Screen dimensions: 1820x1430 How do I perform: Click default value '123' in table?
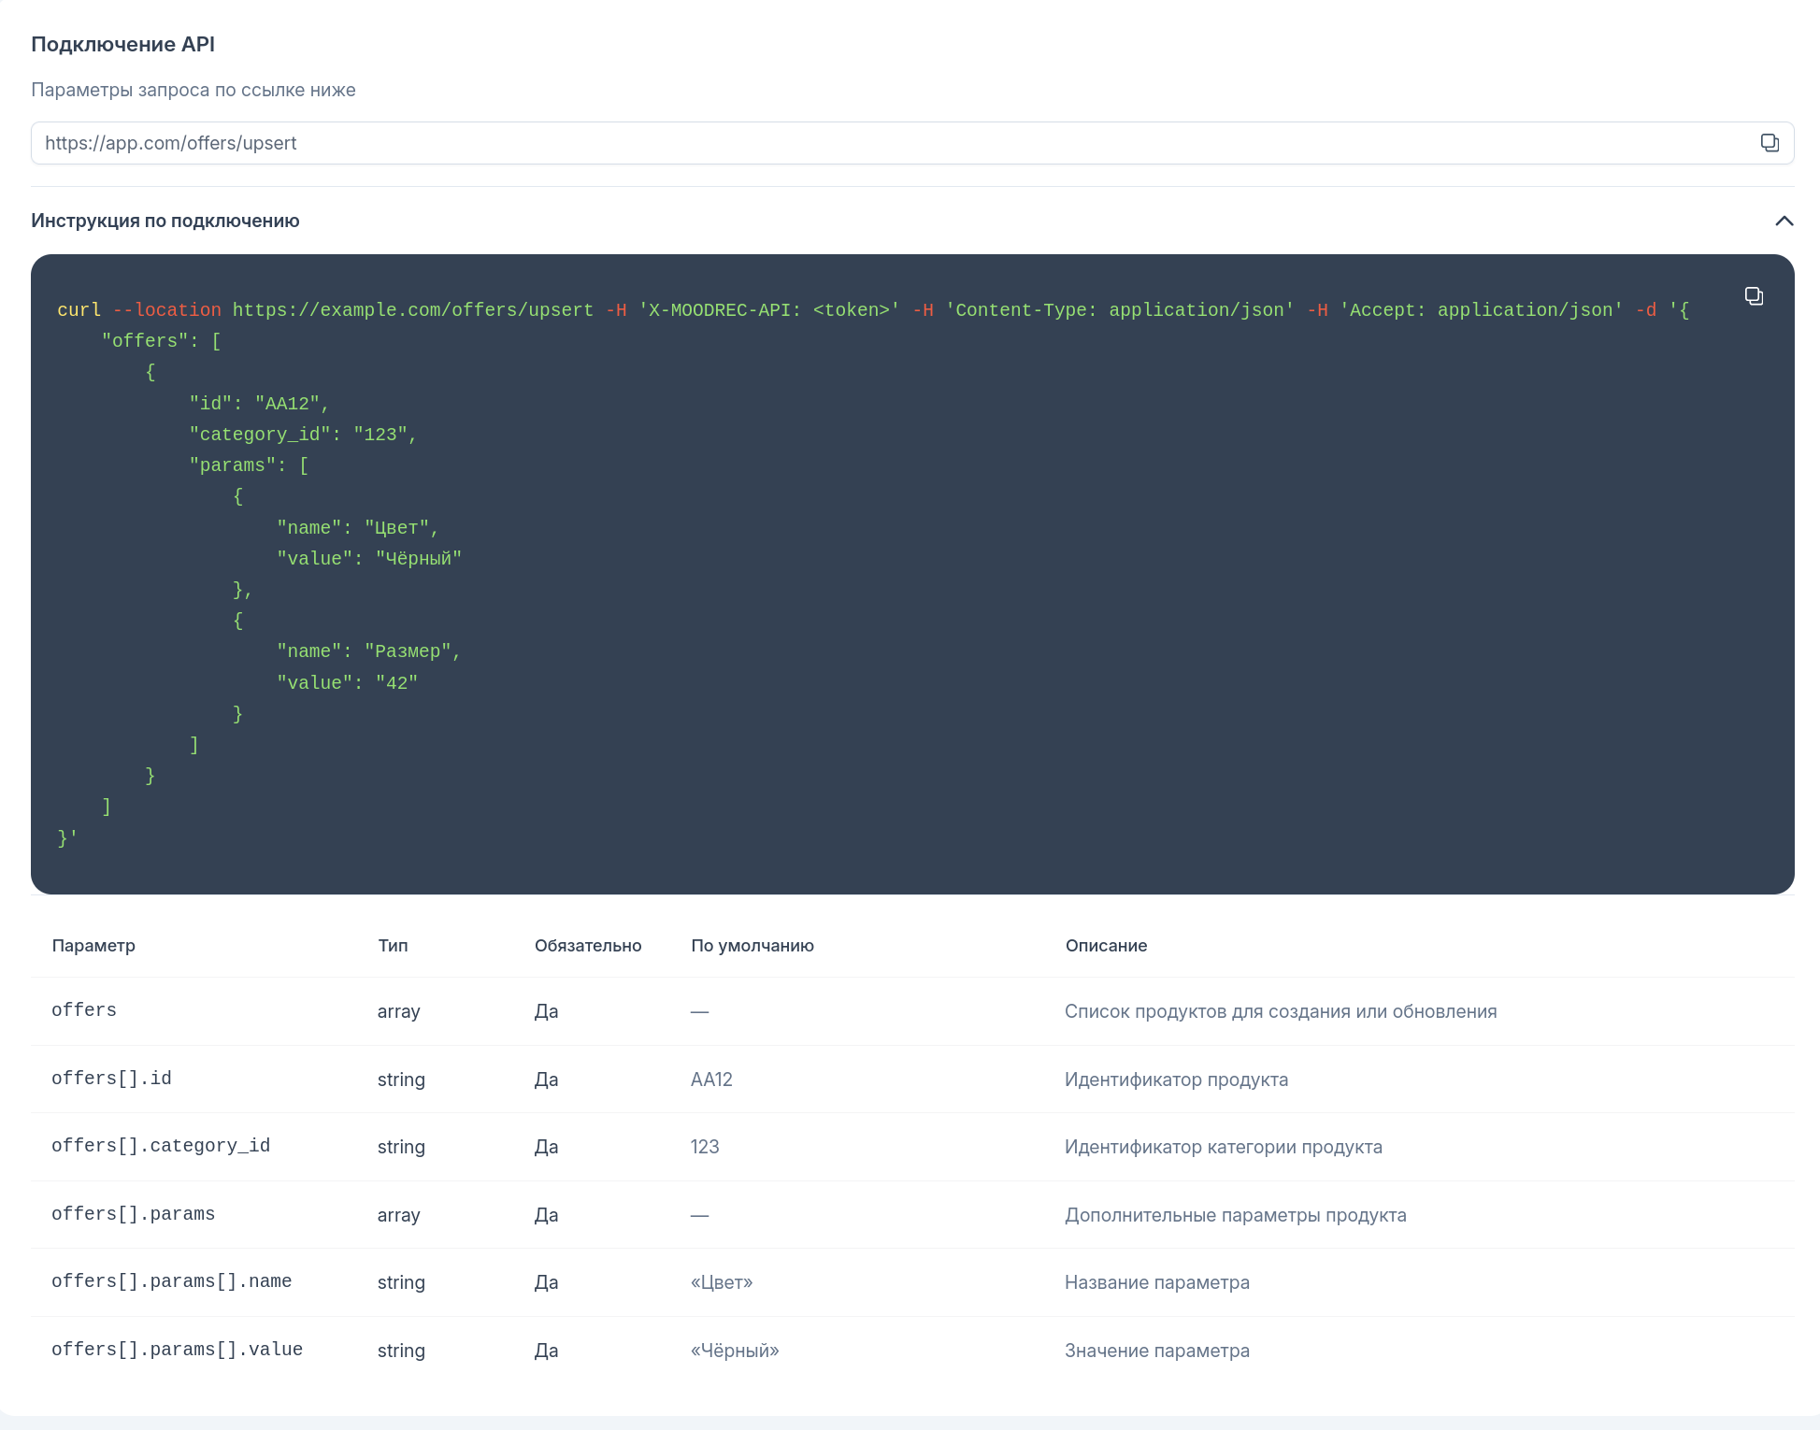[x=705, y=1147]
